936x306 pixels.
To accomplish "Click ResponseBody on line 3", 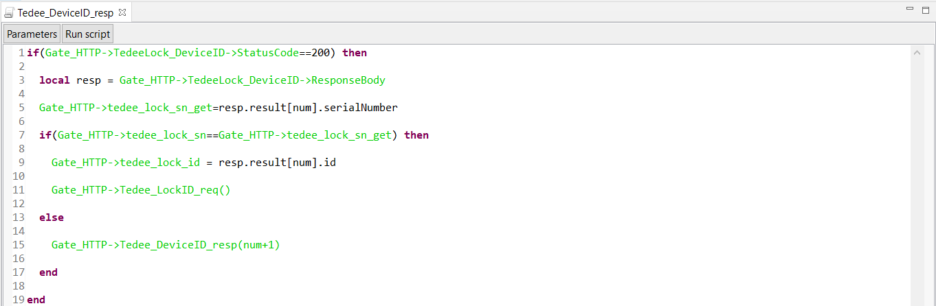I will pyautogui.click(x=348, y=80).
